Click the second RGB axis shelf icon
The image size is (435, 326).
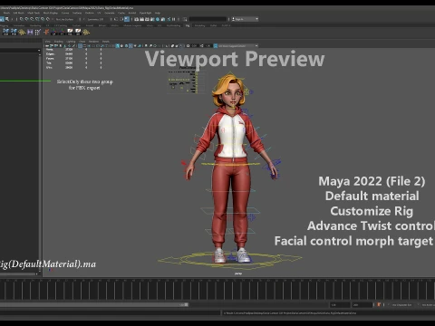(63, 32)
